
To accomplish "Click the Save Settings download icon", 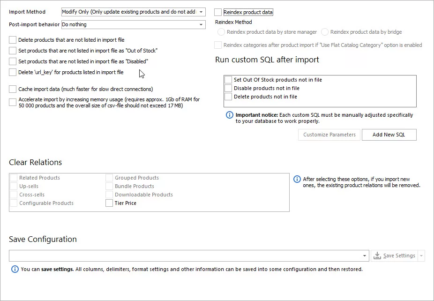I will 377,256.
